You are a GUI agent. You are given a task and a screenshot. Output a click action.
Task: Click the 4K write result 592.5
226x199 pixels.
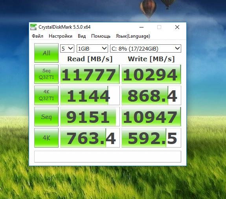tap(151, 138)
